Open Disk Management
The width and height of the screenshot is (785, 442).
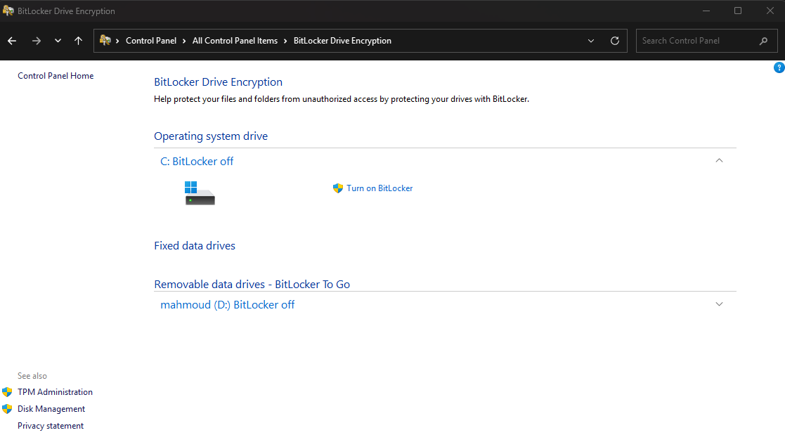pyautogui.click(x=51, y=409)
